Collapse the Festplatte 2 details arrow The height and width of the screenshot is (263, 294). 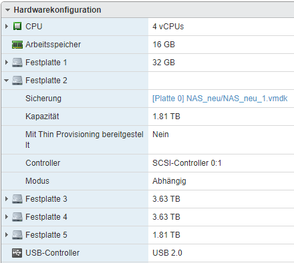tap(7, 81)
